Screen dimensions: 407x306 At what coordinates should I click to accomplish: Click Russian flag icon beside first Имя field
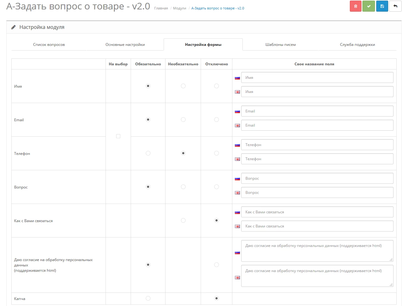pyautogui.click(x=237, y=78)
